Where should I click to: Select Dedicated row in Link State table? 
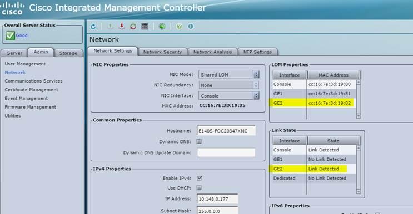coord(314,178)
